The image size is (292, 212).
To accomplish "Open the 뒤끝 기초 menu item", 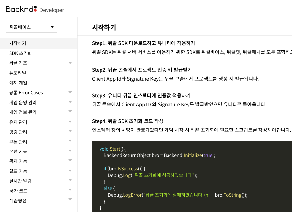I will coord(18,63).
